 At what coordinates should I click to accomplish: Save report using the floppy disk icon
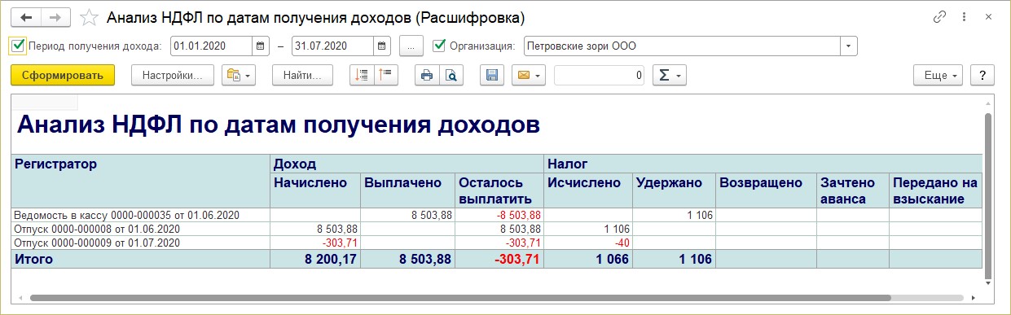pos(491,75)
